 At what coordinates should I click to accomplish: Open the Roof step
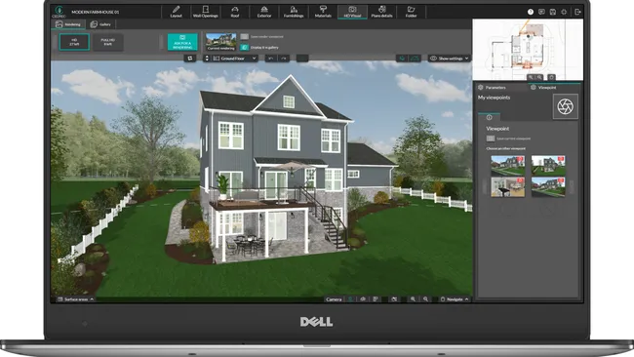235,12
